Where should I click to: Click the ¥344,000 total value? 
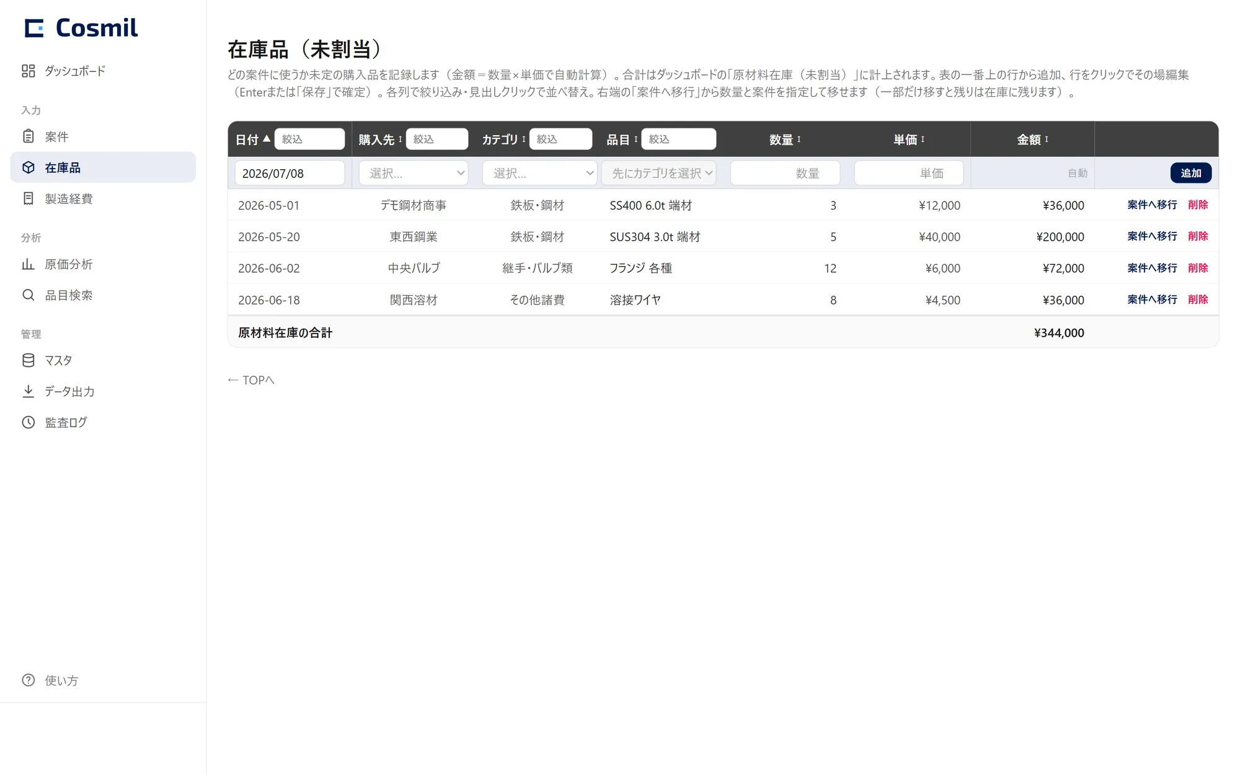click(1059, 333)
